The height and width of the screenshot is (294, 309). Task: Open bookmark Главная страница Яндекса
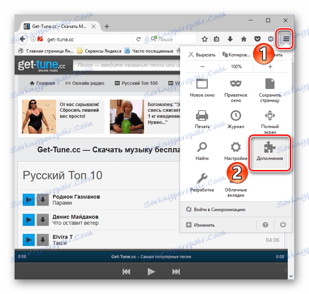click(x=46, y=51)
